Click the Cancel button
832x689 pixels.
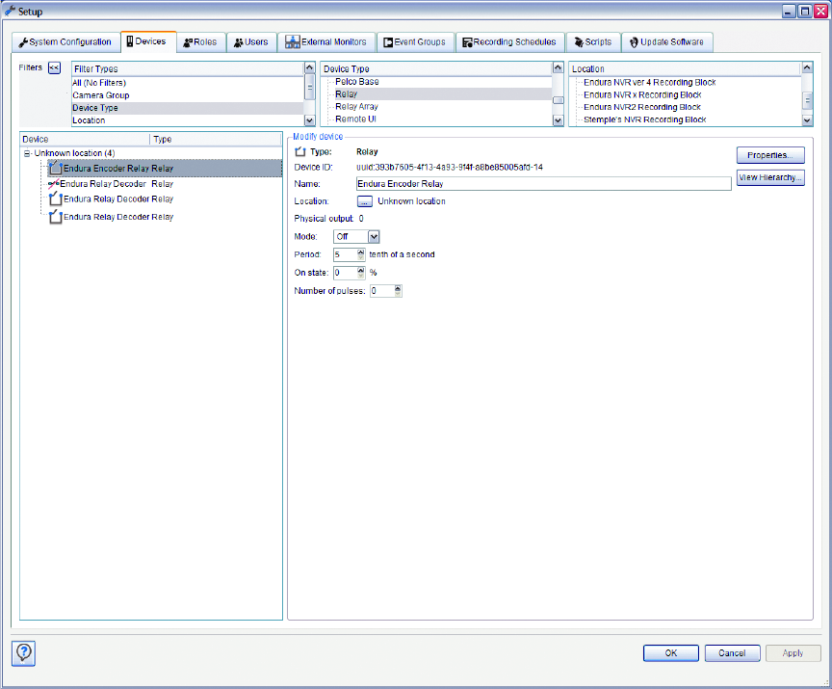732,652
